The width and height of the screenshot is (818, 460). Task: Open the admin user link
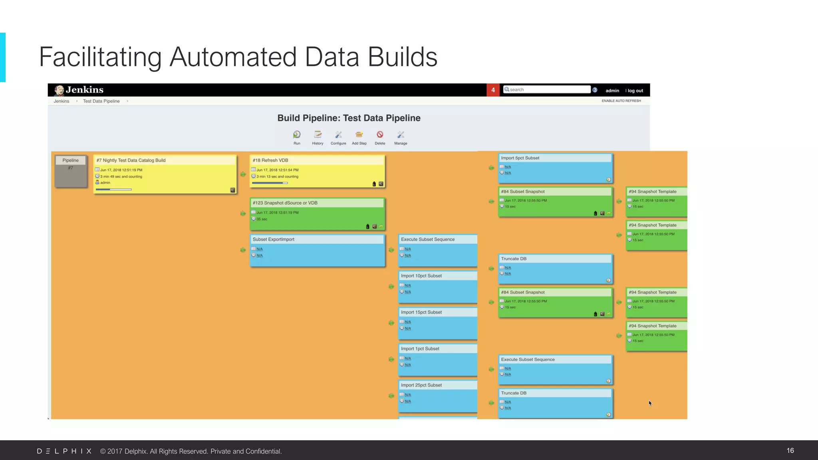[x=612, y=91]
